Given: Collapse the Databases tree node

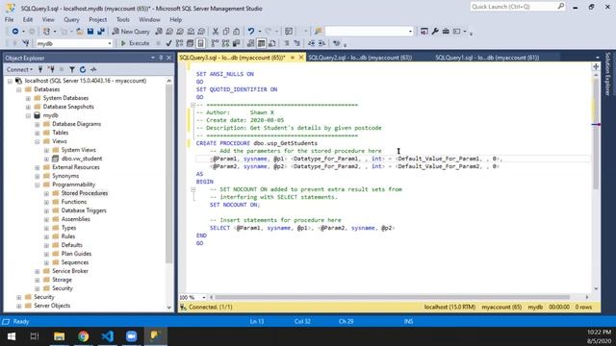Looking at the screenshot, I should tap(19, 89).
